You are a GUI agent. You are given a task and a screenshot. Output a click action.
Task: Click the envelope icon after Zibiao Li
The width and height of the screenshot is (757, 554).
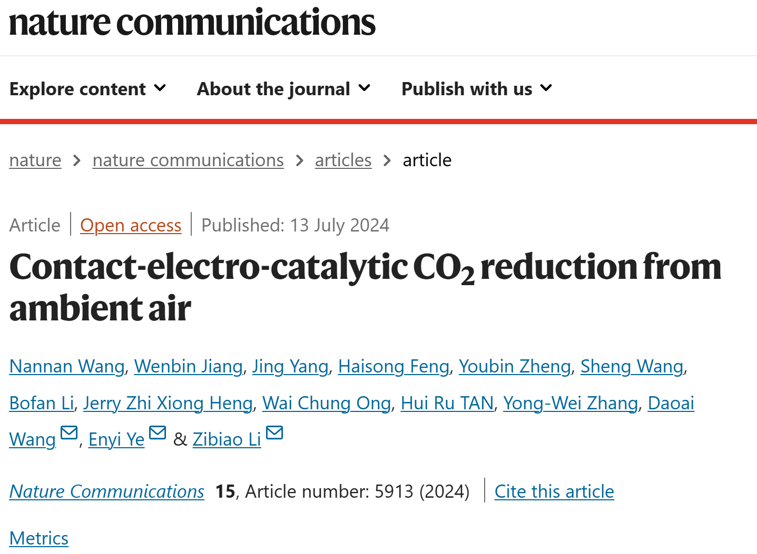click(x=274, y=432)
